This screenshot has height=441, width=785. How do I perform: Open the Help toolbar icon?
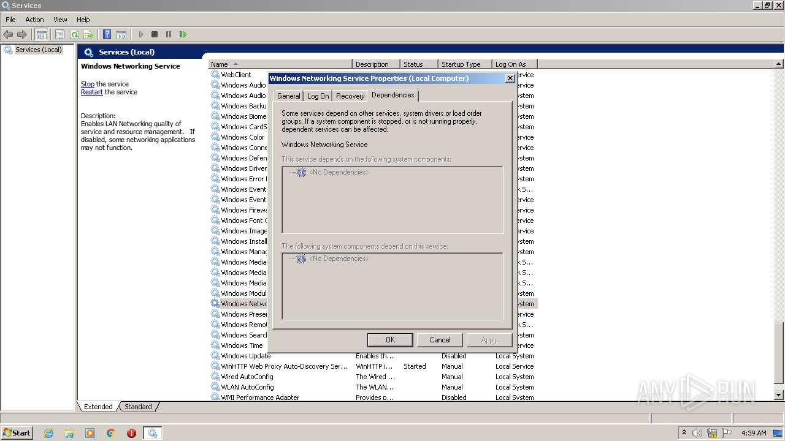click(x=107, y=35)
